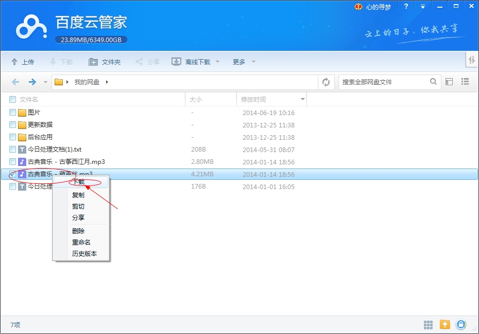479x334 pixels.
Task: Click the orange upload icon in status bar
Action: coord(445,325)
